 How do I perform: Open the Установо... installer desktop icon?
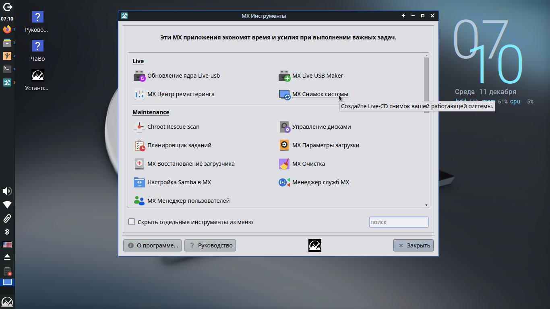click(x=37, y=80)
